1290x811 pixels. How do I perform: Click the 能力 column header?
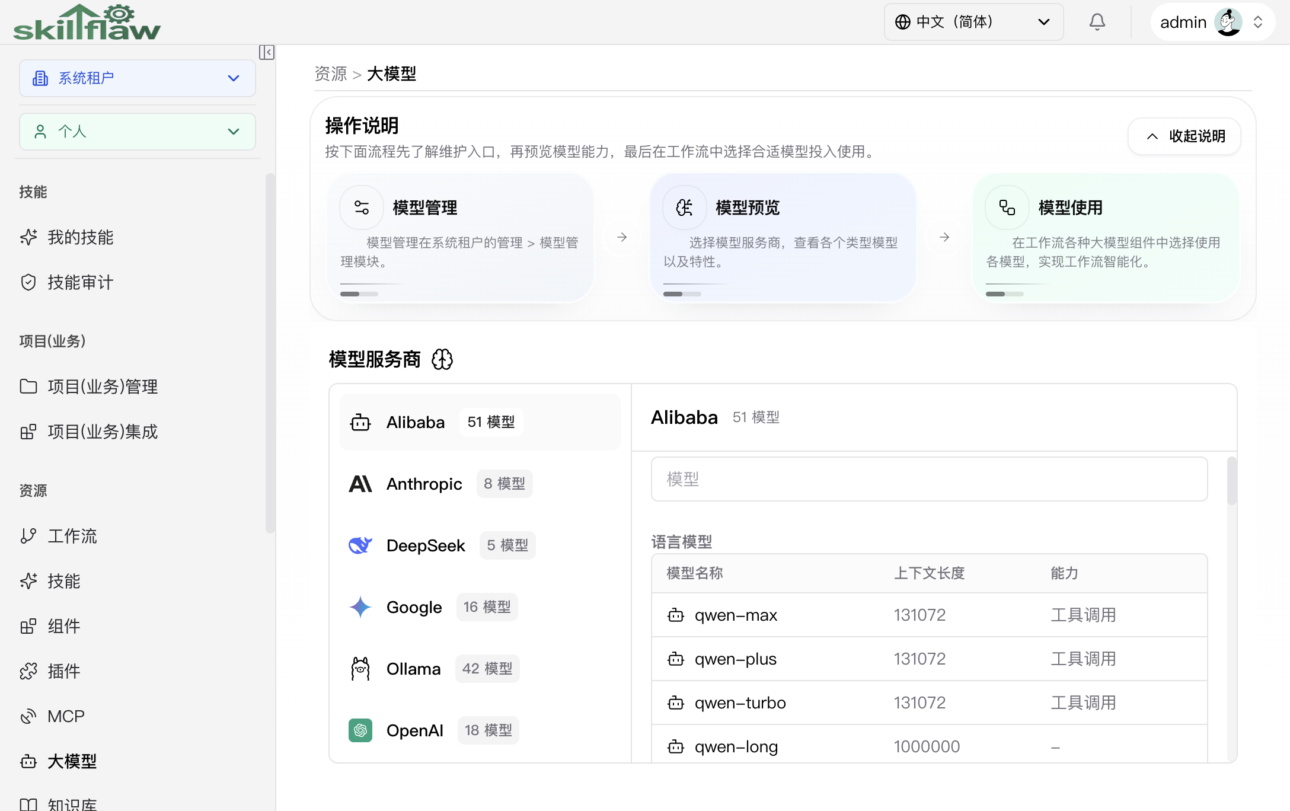(1065, 573)
